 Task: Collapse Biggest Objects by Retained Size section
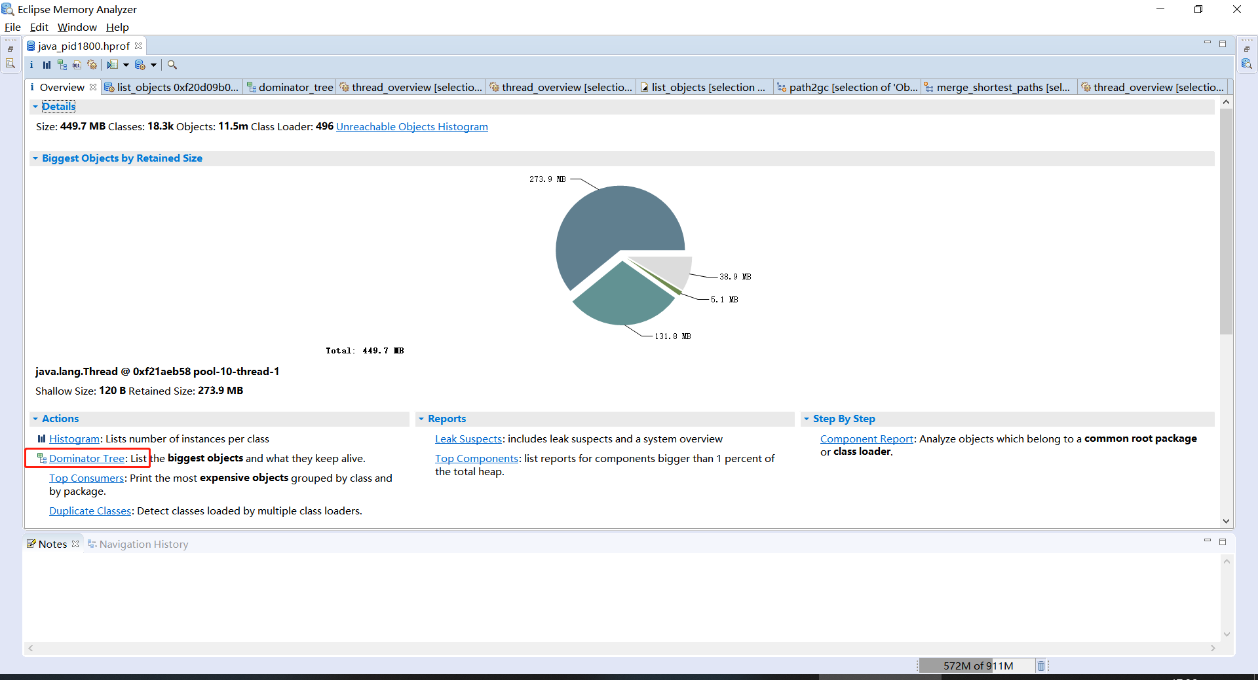[35, 158]
